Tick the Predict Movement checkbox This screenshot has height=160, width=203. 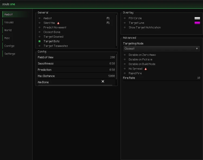click(39, 27)
